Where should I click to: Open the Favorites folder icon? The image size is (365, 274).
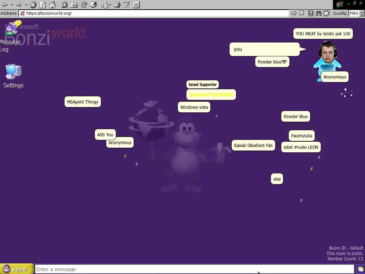[x=74, y=4]
